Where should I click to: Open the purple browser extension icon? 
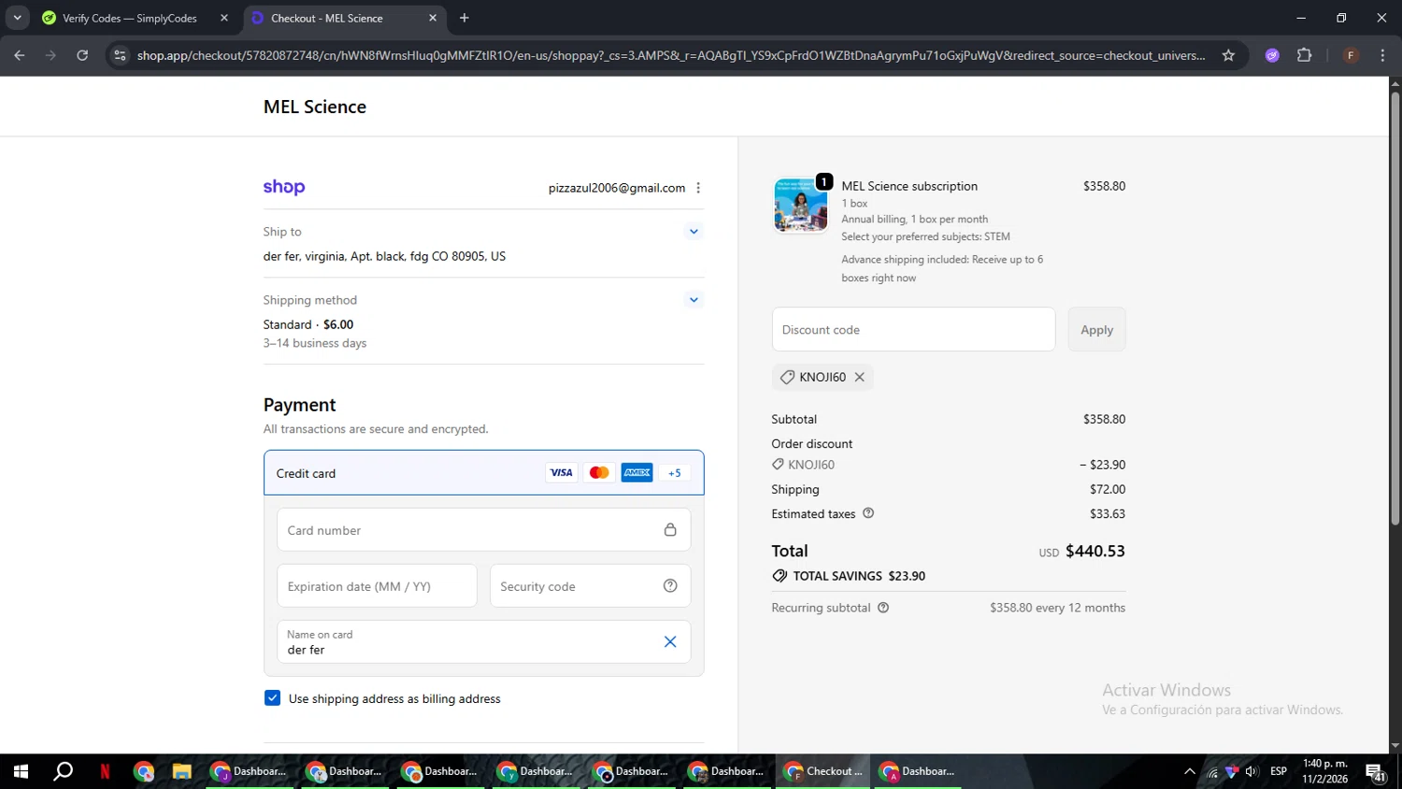[1272, 56]
